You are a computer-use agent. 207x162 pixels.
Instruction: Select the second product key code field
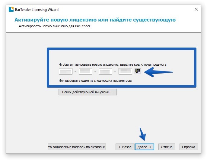(x=85, y=71)
